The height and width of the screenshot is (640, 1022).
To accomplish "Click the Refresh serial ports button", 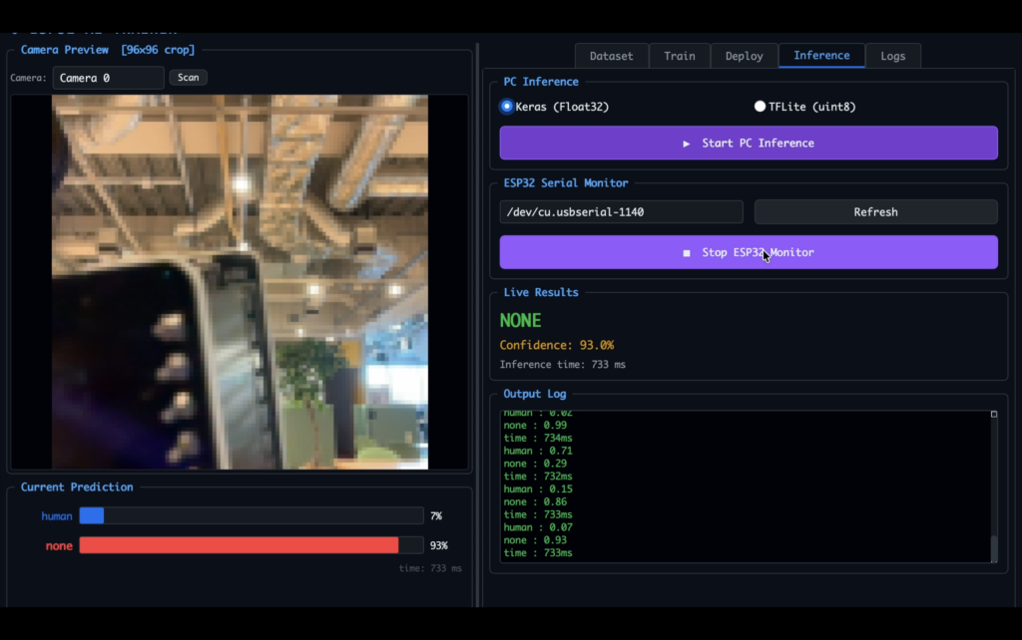I will coord(875,212).
